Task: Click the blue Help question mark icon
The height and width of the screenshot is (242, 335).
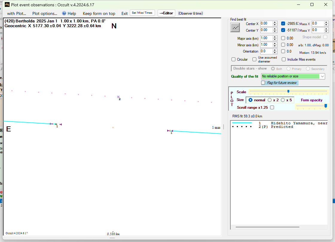Action: click(x=64, y=13)
